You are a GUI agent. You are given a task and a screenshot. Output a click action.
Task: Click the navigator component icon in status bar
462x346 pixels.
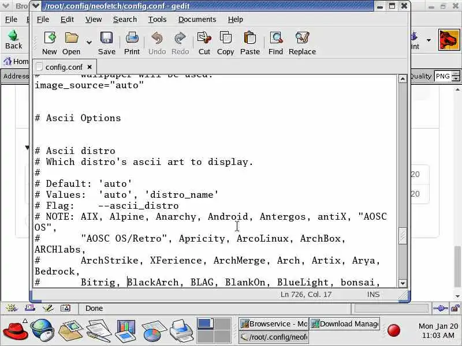pyautogui.click(x=12, y=308)
